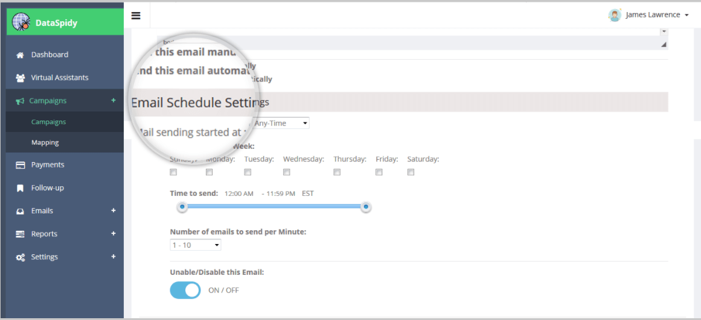Open emails per minute 1 - 10 dropdown
This screenshot has width=701, height=320.
196,245
